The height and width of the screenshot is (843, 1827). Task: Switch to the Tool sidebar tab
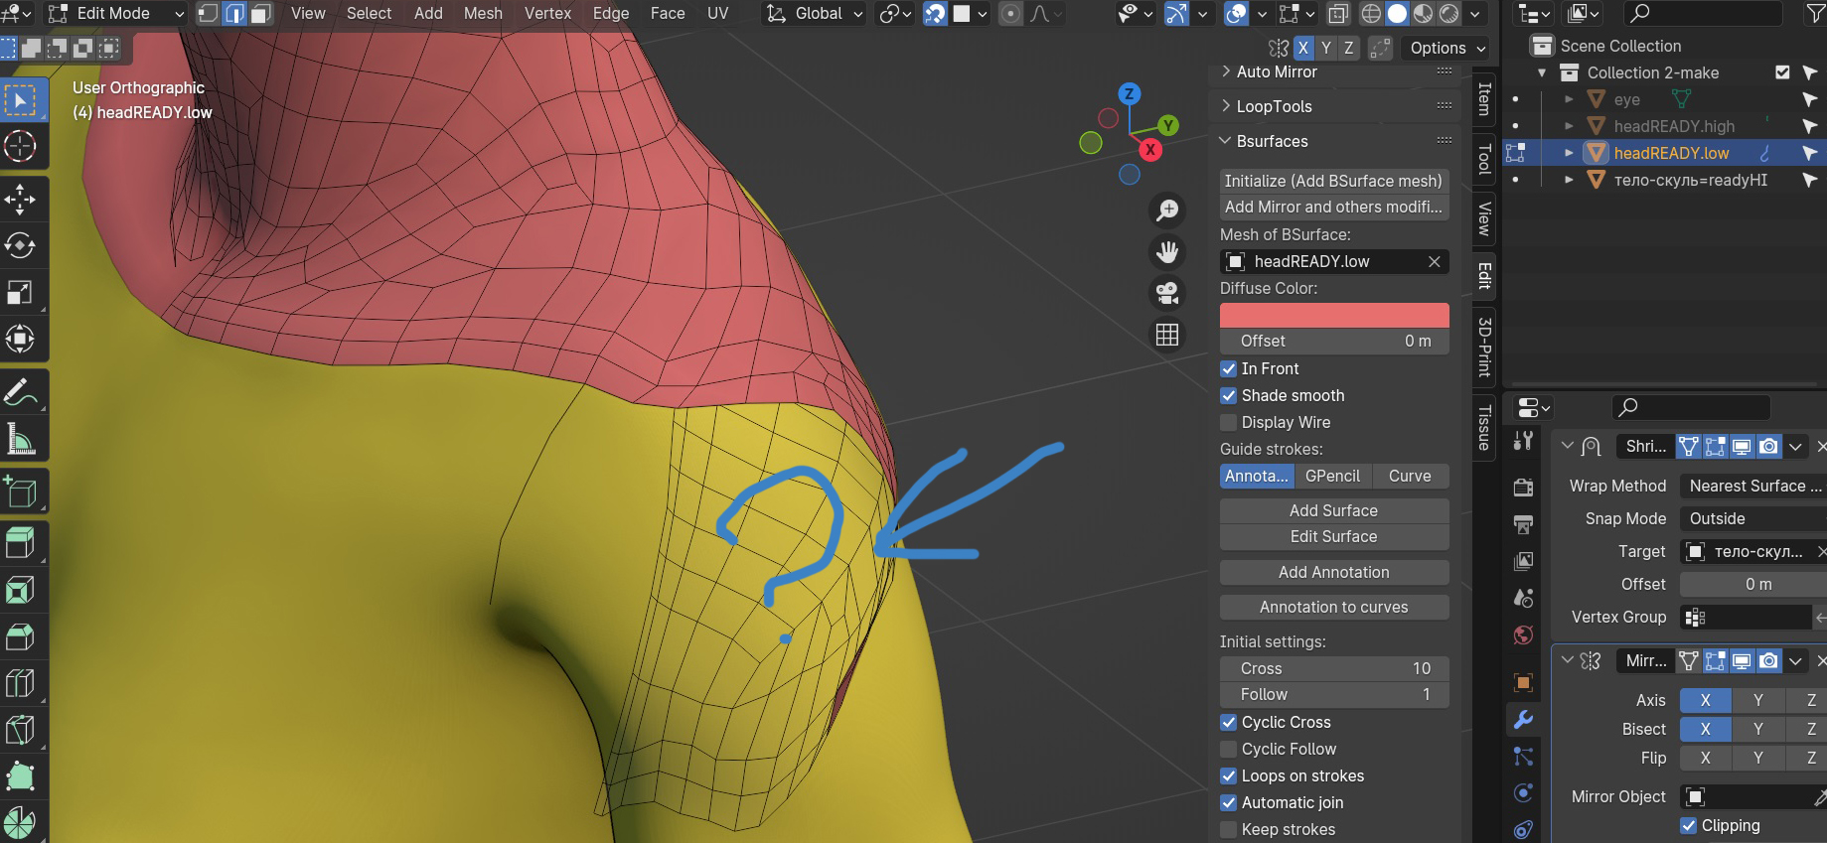(x=1484, y=159)
